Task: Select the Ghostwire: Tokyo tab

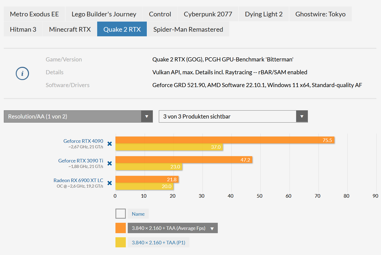Action: click(x=320, y=14)
